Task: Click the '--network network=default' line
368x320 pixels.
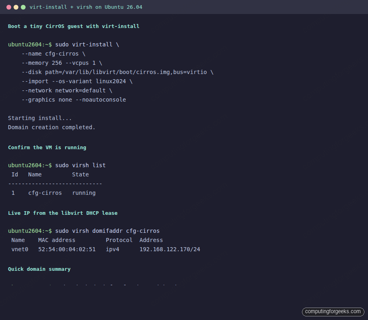Action: (x=67, y=90)
